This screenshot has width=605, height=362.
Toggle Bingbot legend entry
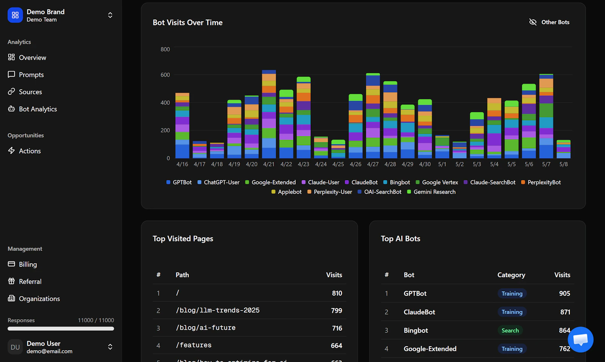click(x=397, y=182)
